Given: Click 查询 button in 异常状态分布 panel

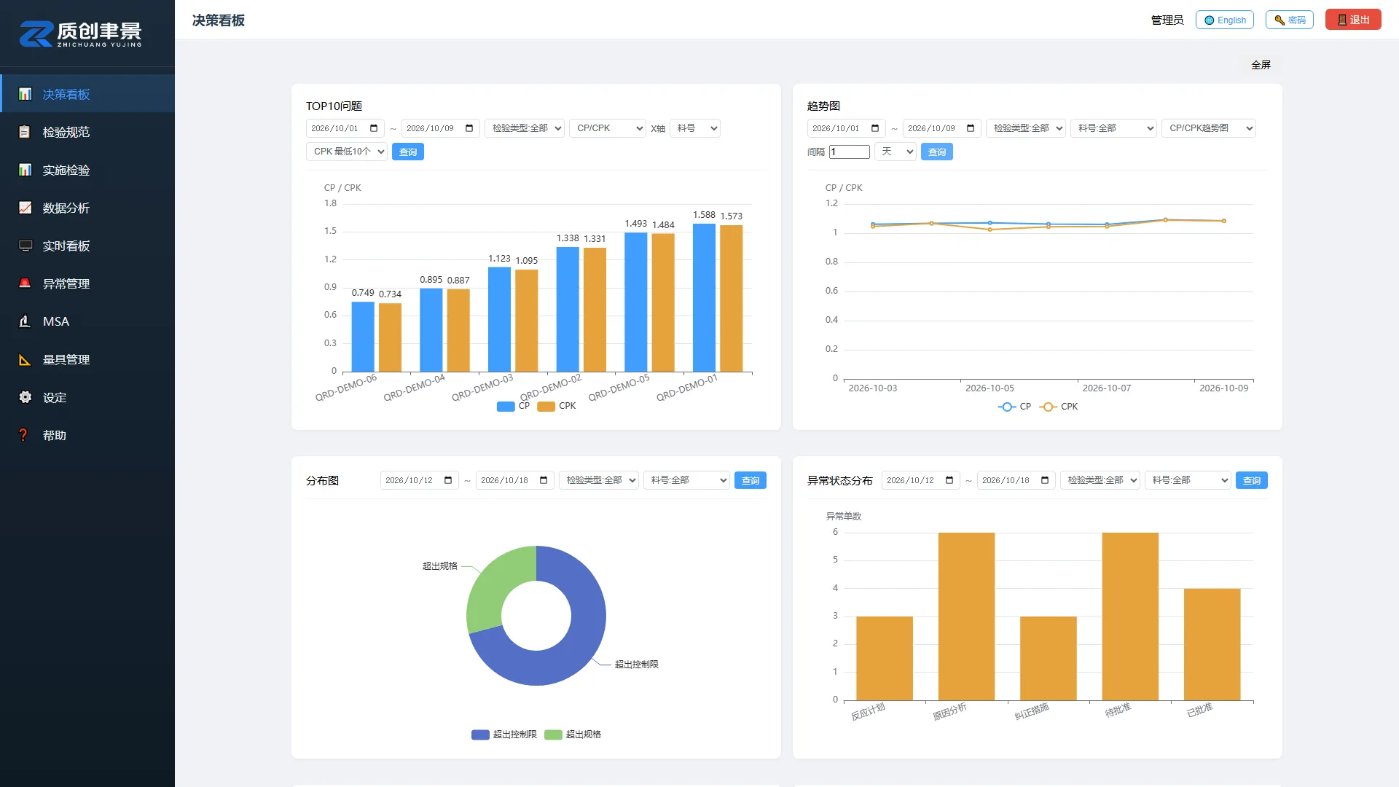Looking at the screenshot, I should [1252, 480].
